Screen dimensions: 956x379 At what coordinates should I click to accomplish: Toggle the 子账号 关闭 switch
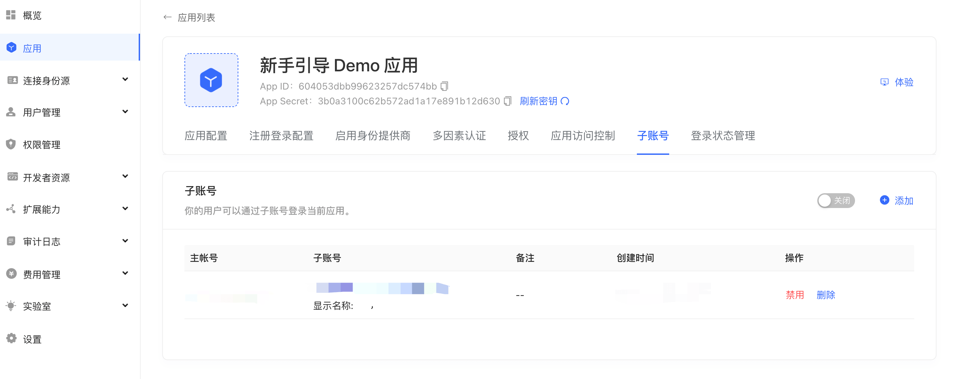click(x=836, y=201)
